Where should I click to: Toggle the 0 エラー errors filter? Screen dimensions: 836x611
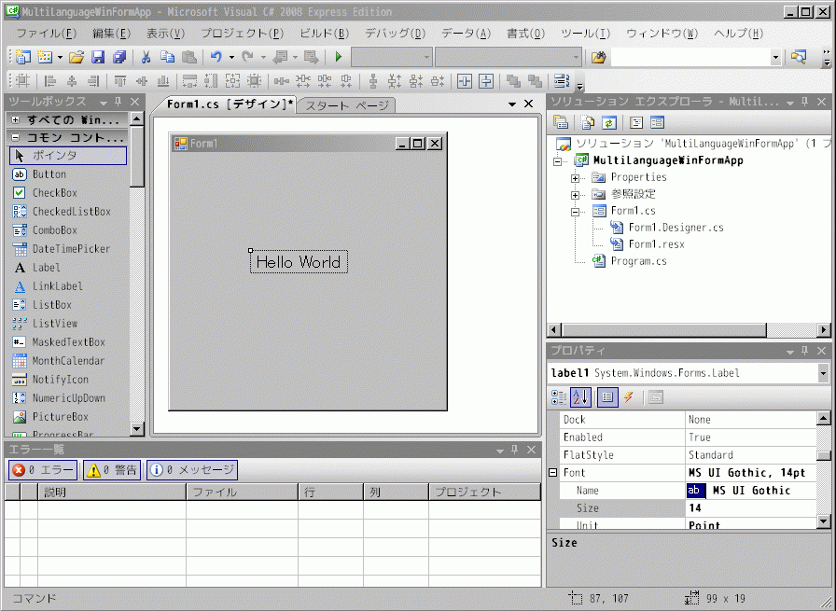(43, 470)
